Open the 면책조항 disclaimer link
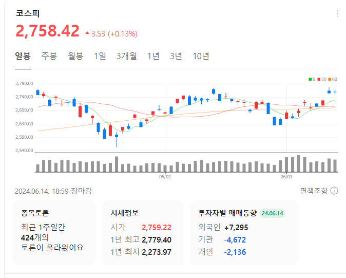The image size is (346, 278). [314, 191]
